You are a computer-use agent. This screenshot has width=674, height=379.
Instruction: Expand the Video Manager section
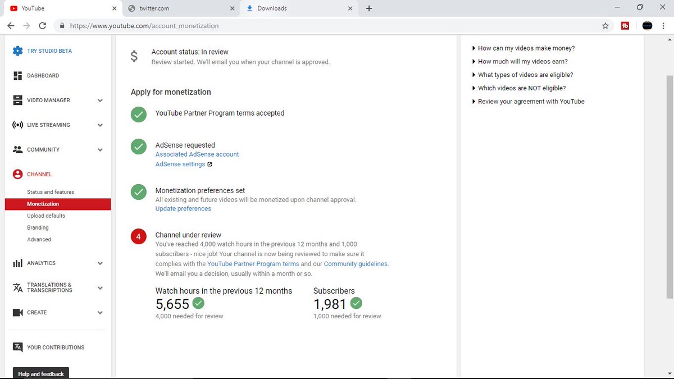[100, 101]
